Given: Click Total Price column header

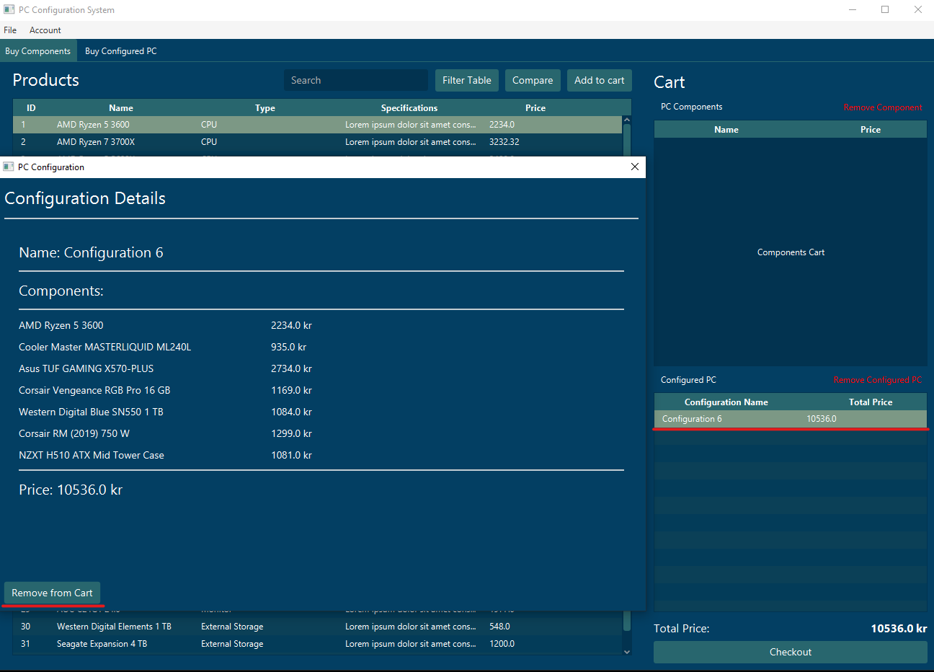Looking at the screenshot, I should pyautogui.click(x=871, y=402).
